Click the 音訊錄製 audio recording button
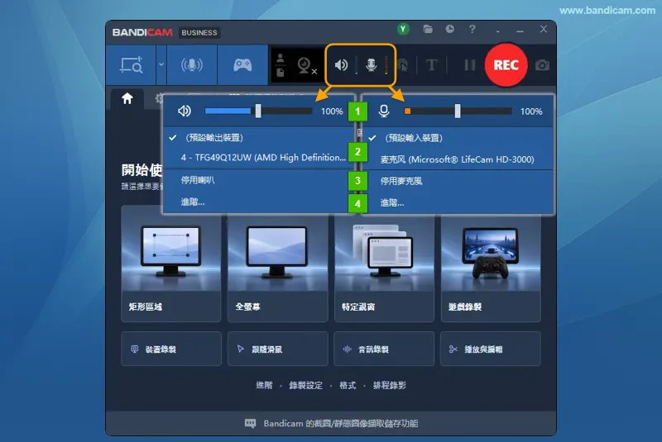 384,349
